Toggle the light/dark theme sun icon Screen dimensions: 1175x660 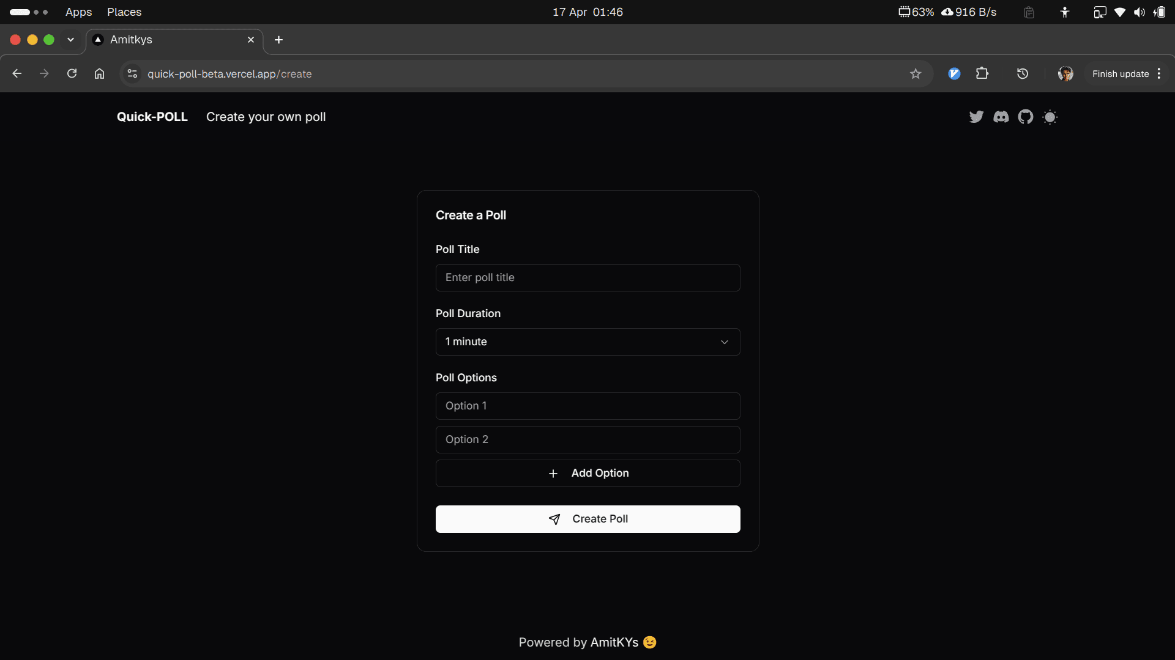[1050, 117]
